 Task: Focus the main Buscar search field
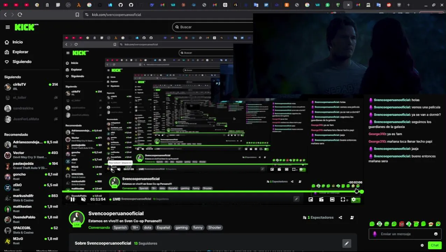pos(213,27)
